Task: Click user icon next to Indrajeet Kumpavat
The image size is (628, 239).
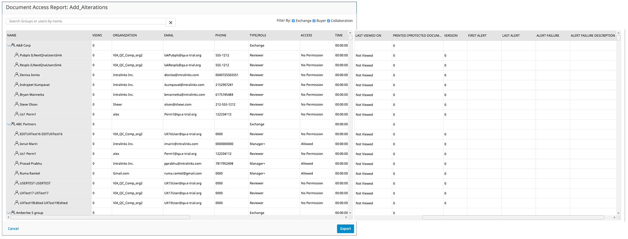Action: click(17, 85)
